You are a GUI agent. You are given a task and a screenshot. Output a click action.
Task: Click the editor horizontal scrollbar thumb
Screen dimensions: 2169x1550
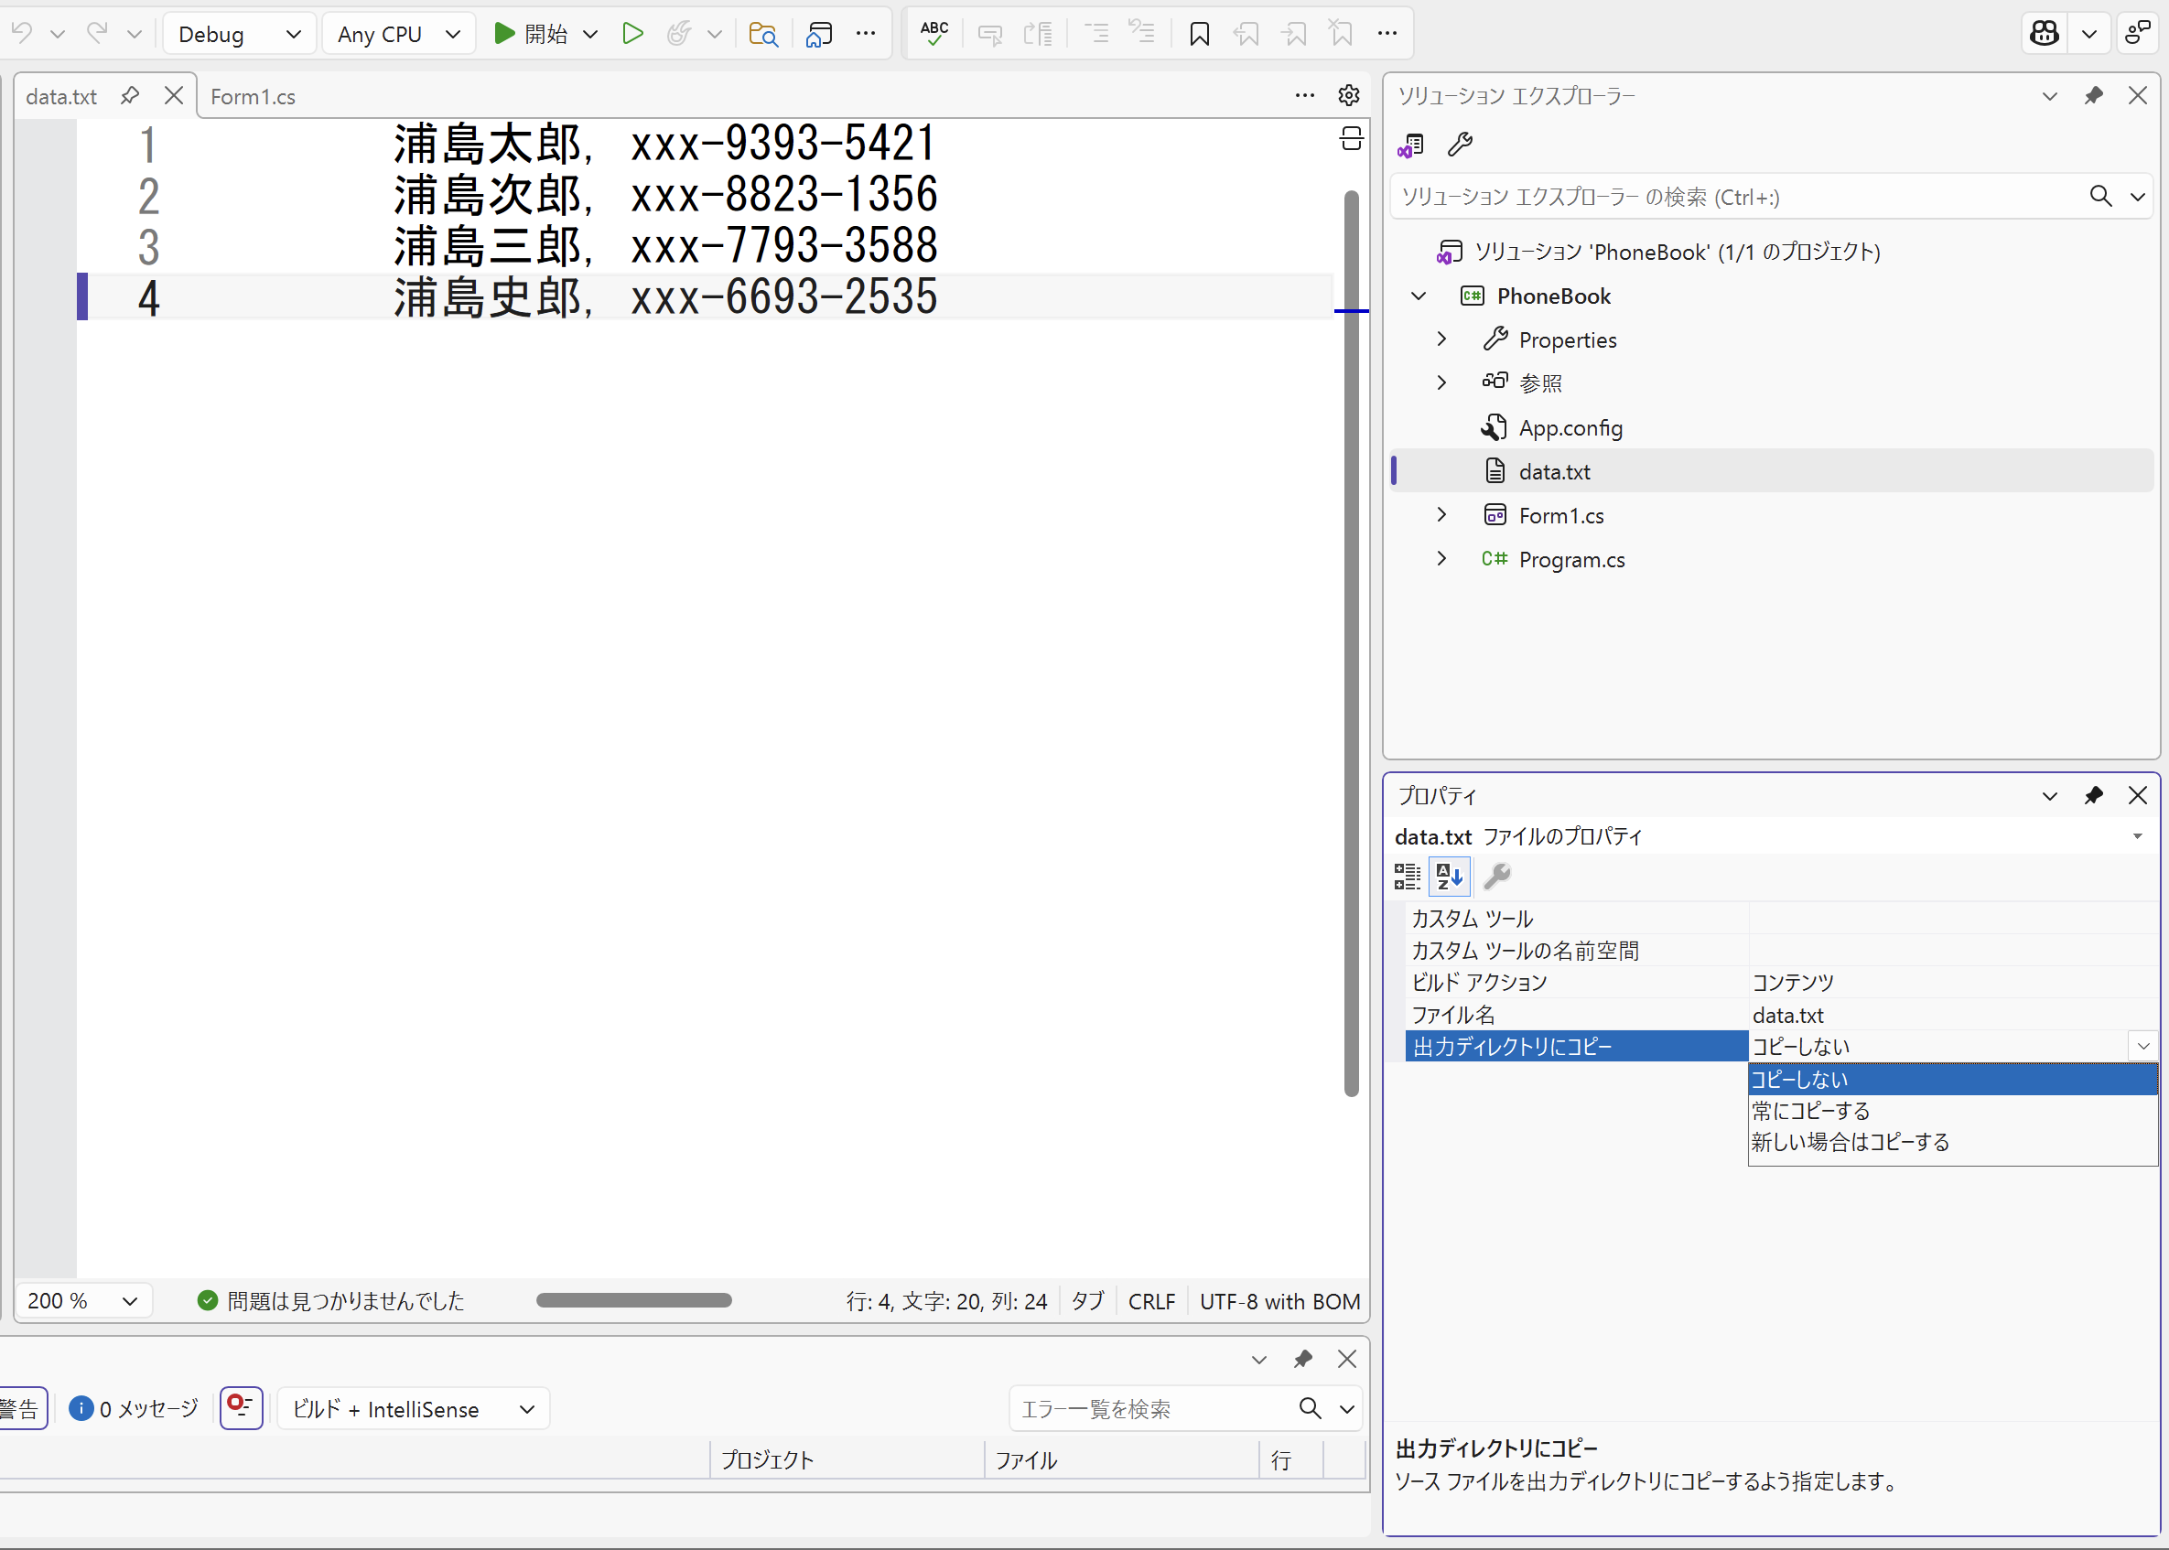click(634, 1300)
